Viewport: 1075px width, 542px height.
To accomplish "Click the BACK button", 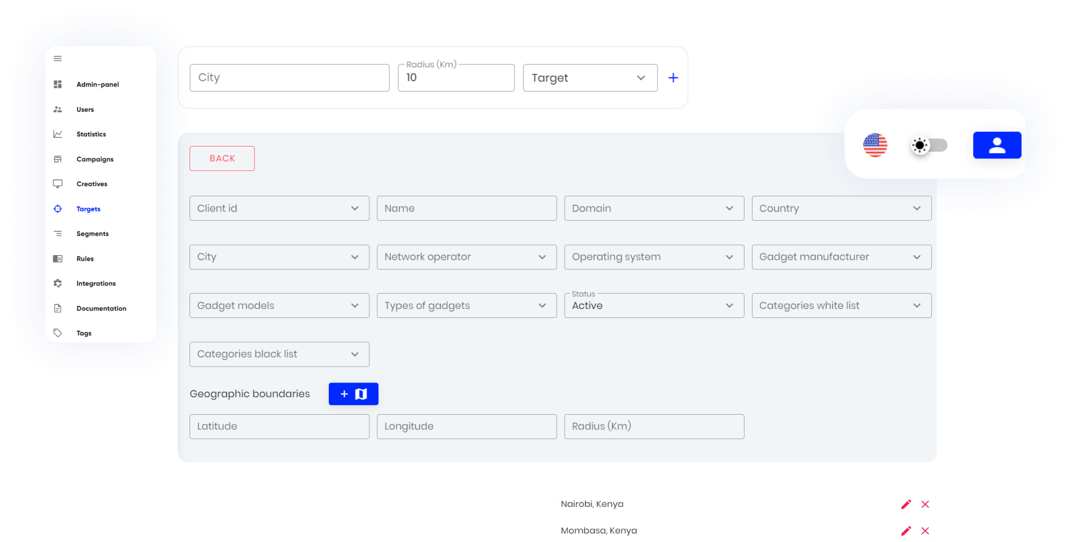I will (222, 158).
